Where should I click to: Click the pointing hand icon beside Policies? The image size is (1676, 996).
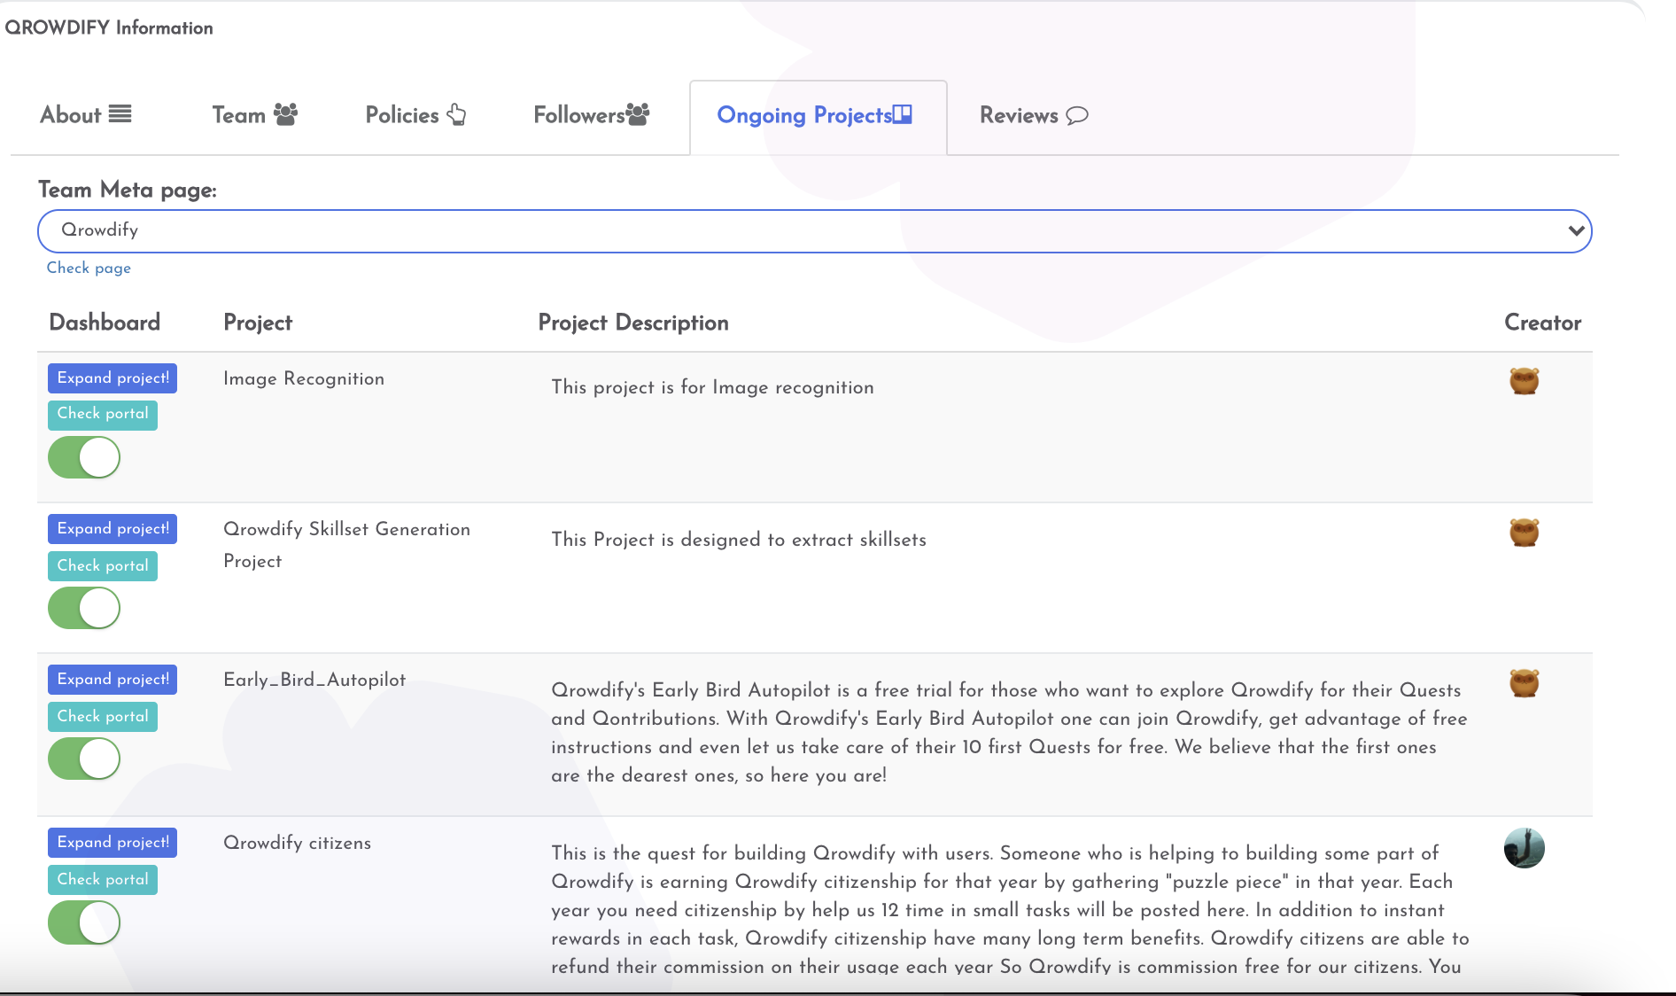pos(456,114)
